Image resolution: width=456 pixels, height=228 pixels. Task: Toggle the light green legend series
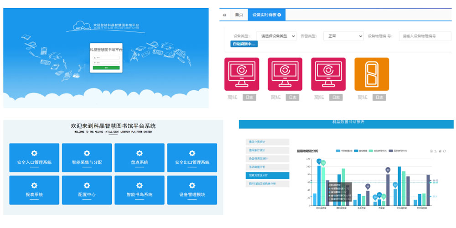click(372, 150)
